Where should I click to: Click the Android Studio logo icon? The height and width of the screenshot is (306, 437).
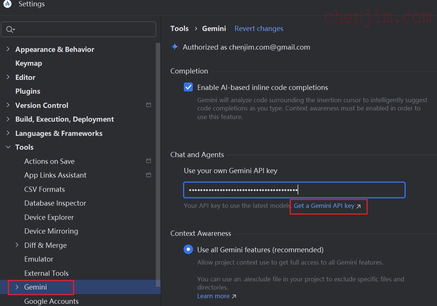click(x=7, y=4)
